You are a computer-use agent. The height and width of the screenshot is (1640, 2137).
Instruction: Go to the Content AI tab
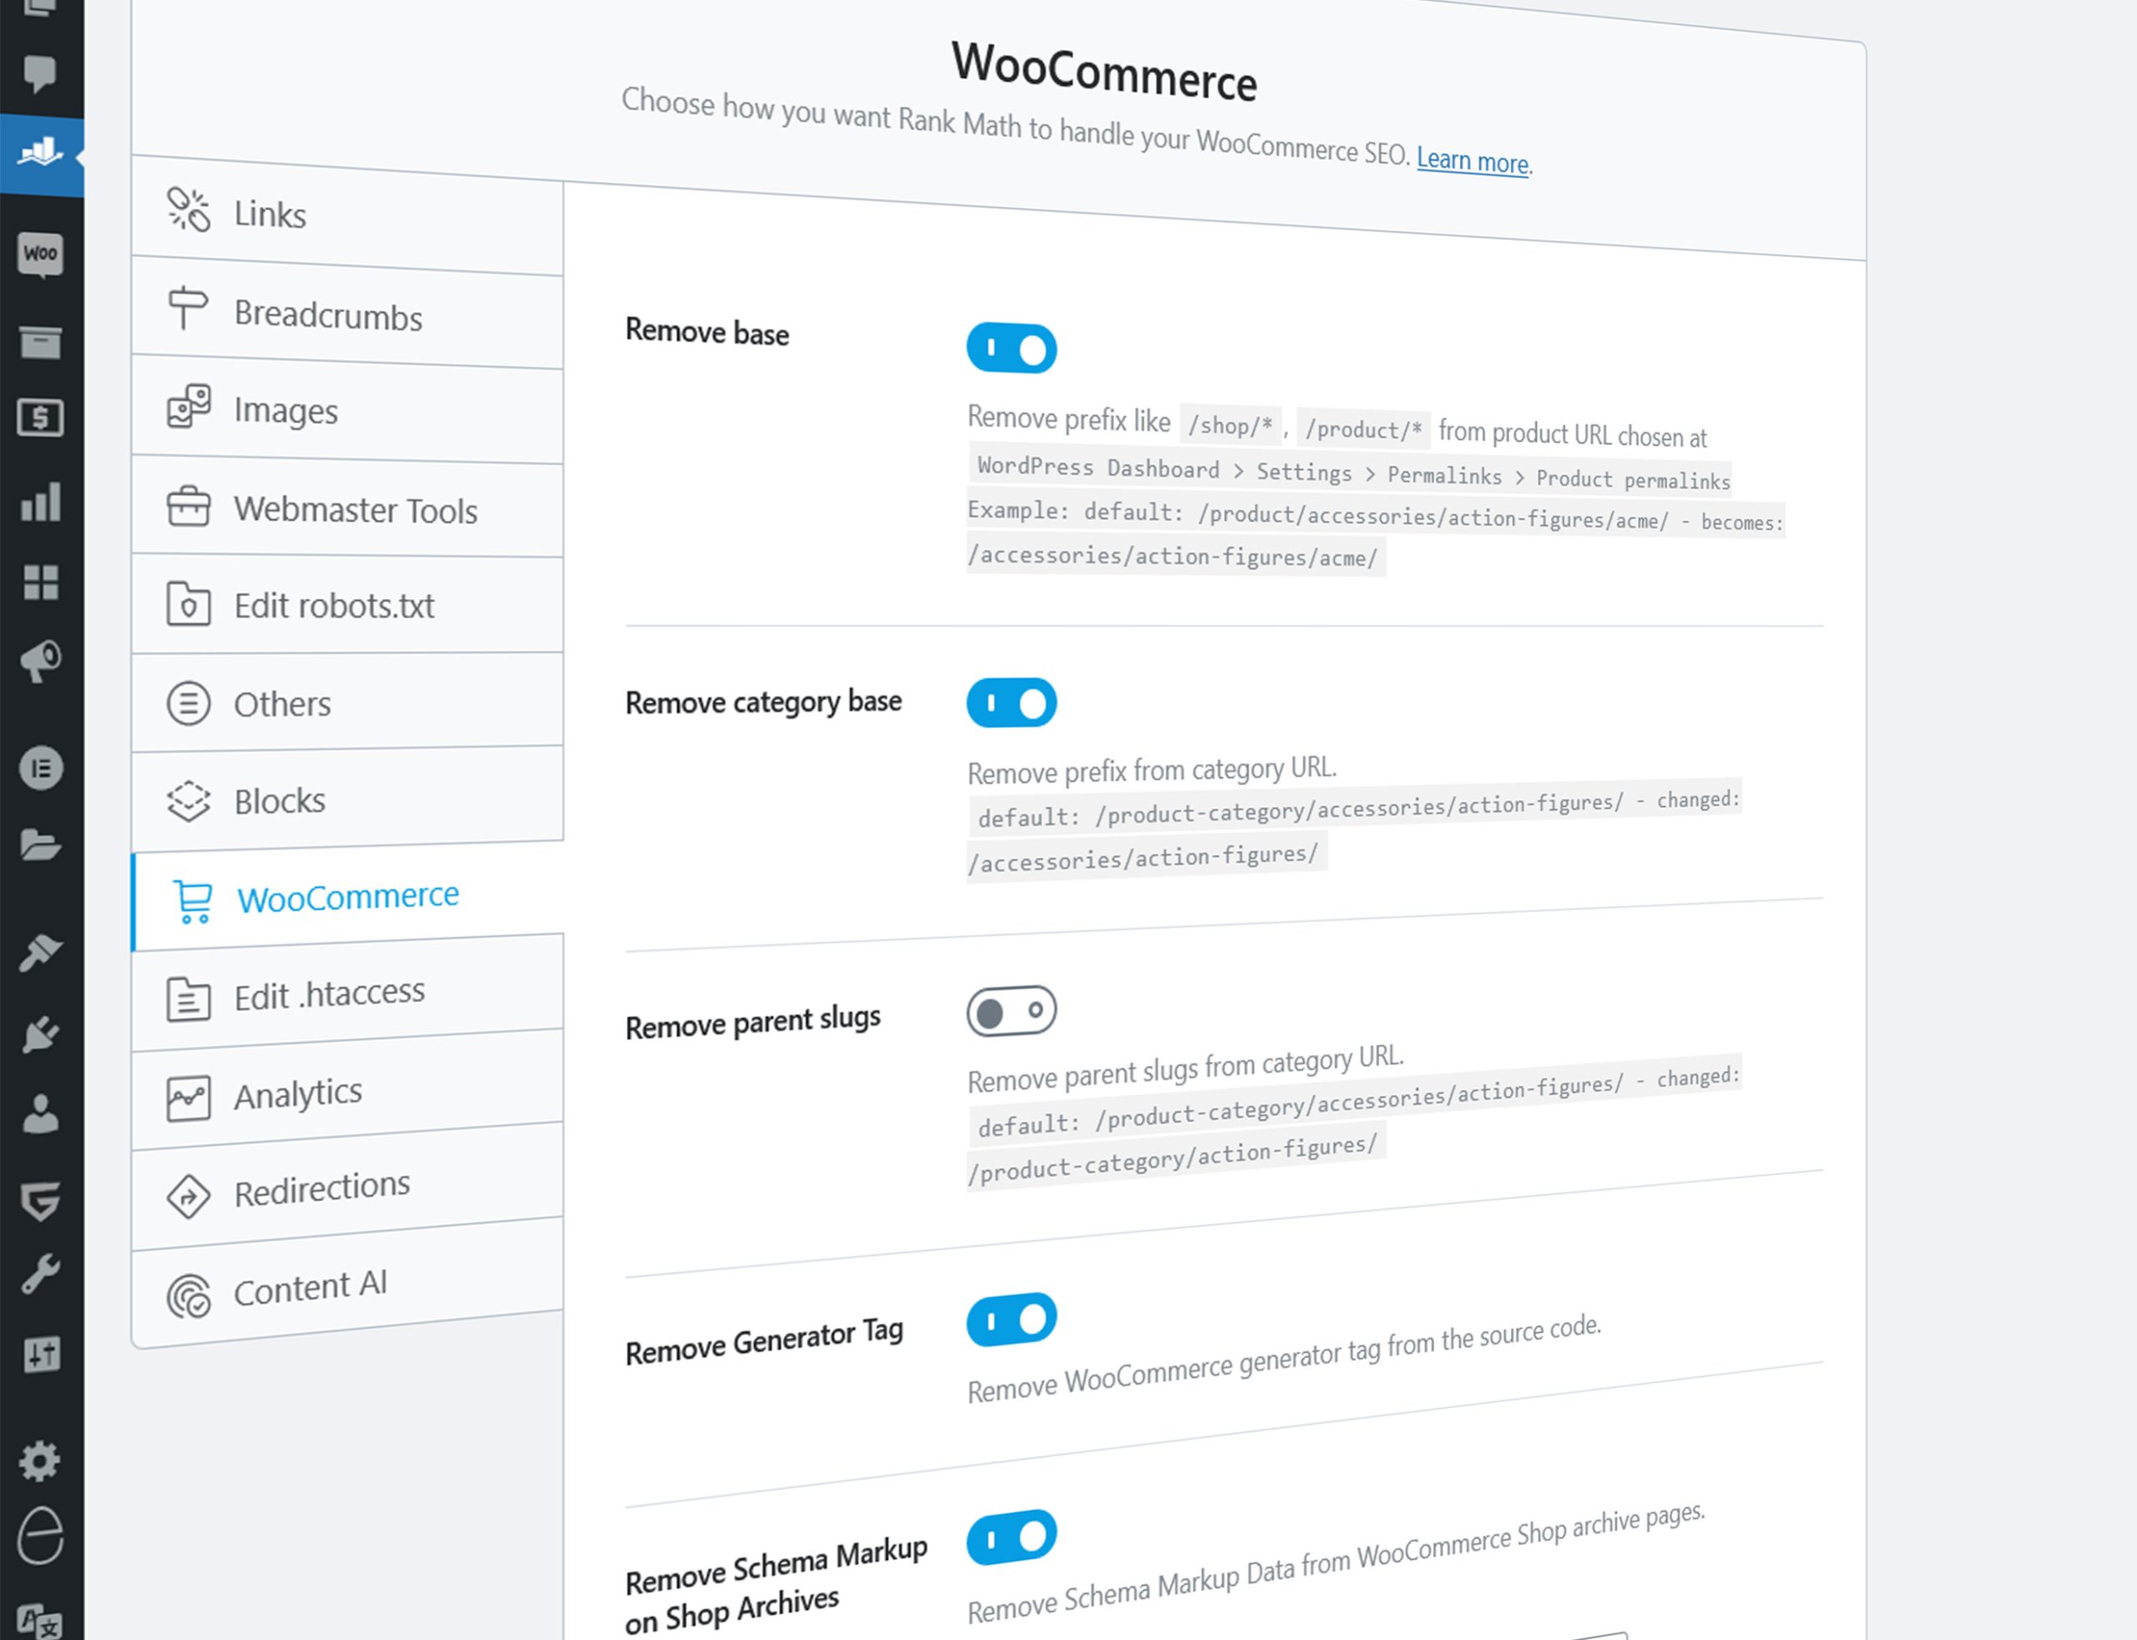[x=311, y=1289]
